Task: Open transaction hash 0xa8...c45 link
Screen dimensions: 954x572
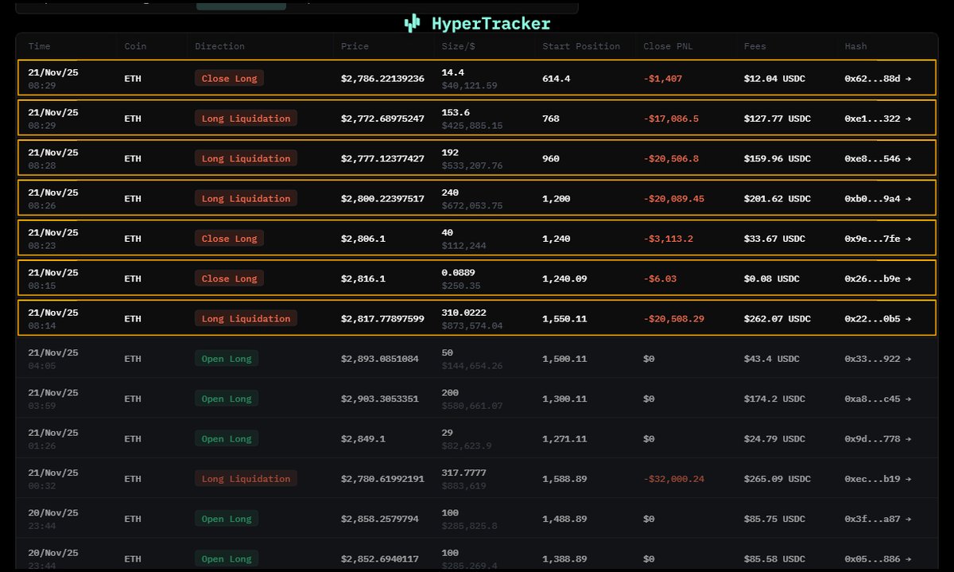Action: coord(878,399)
